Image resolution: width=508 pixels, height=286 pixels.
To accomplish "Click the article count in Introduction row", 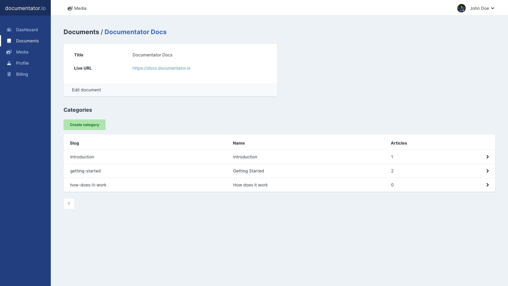I will click(392, 157).
